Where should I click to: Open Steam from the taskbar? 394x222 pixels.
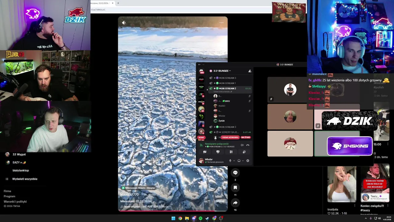tap(207, 218)
